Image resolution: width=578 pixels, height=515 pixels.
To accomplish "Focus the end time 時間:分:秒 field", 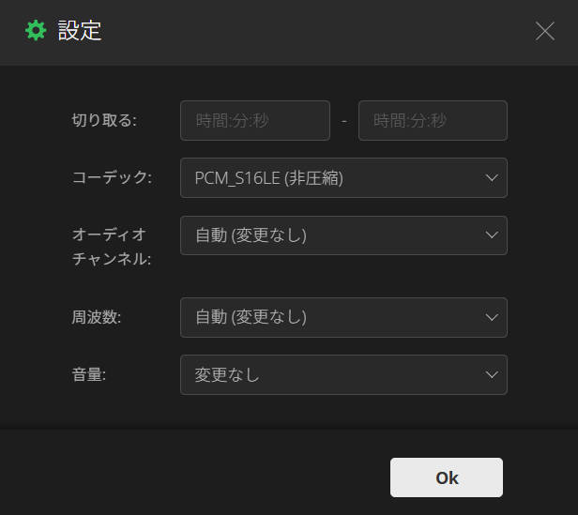I will coord(433,120).
